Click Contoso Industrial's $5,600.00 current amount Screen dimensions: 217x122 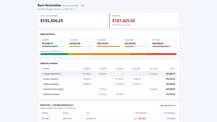click(87, 79)
